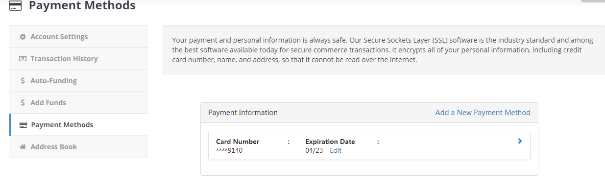Click Add a New Payment Method link

[x=483, y=113]
